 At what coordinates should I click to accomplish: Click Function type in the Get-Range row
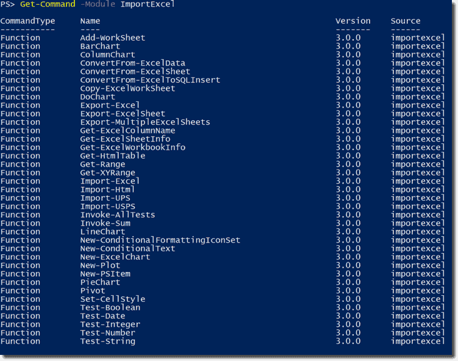pyautogui.click(x=20, y=165)
